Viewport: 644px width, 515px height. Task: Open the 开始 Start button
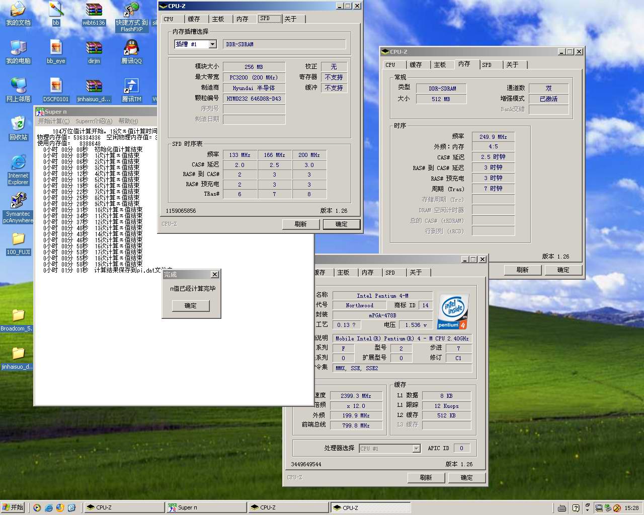[13, 507]
